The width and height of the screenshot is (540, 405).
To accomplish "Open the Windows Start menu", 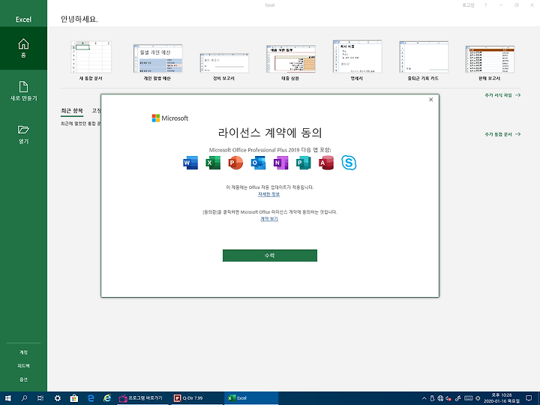I will click(x=8, y=398).
